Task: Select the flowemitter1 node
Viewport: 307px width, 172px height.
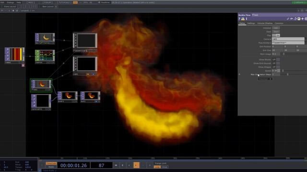Action: click(x=85, y=42)
